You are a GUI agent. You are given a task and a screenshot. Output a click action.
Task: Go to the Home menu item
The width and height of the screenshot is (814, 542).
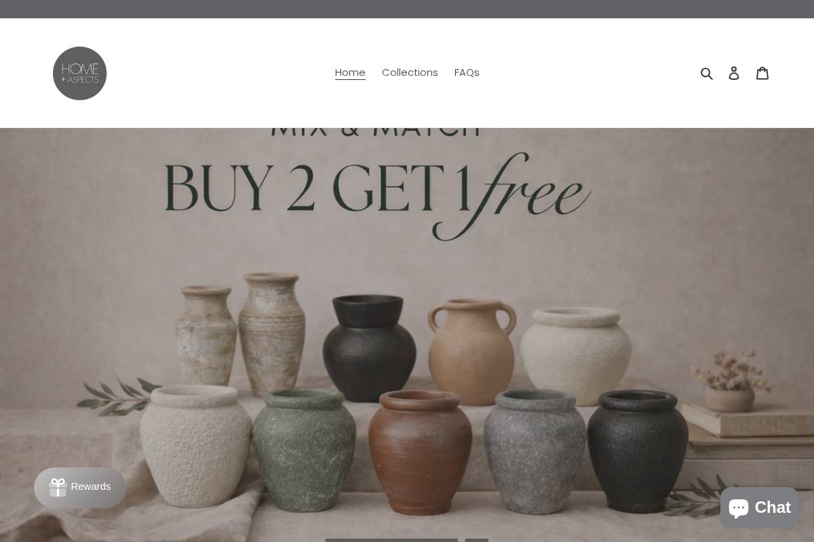click(x=350, y=72)
